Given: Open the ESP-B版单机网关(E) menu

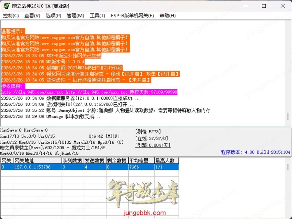Looking at the screenshot, I should 132,16.
